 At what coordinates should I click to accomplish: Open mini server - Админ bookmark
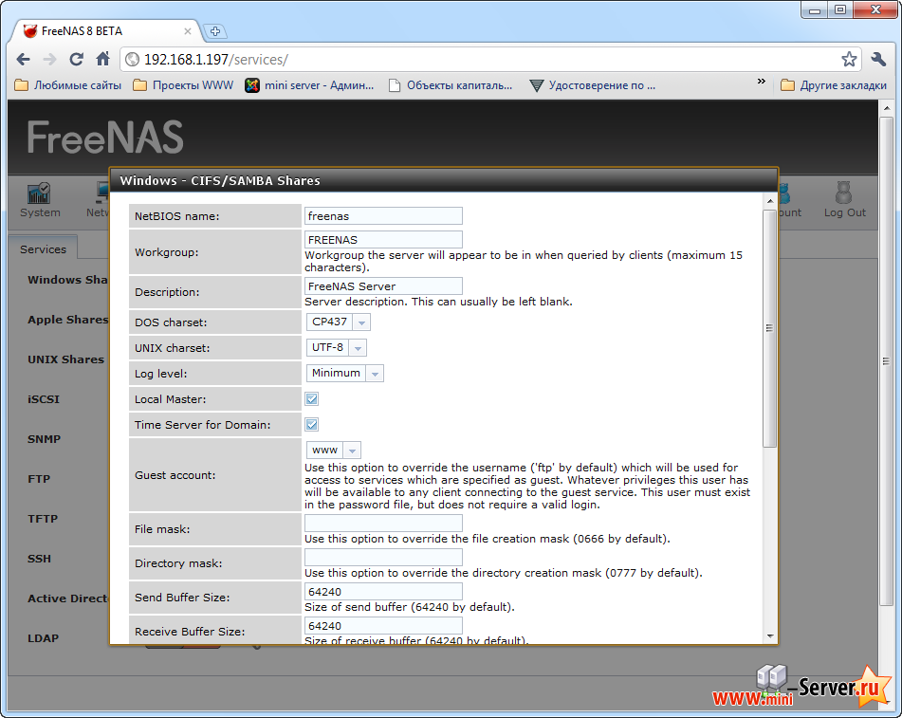tap(309, 85)
